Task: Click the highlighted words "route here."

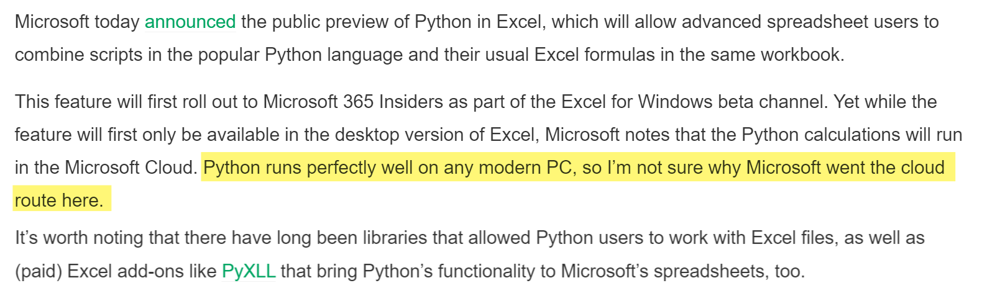Action: [59, 201]
